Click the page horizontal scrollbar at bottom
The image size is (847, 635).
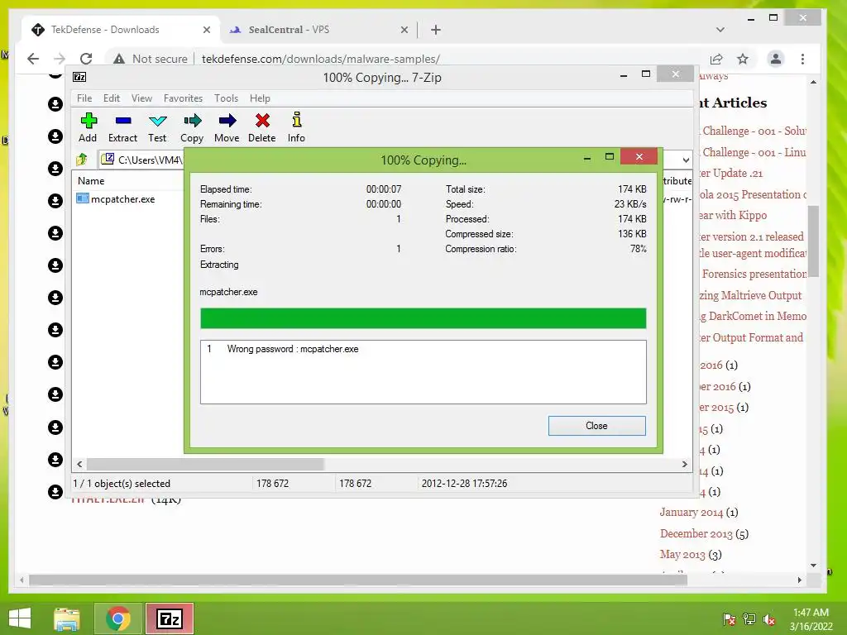[x=358, y=580]
